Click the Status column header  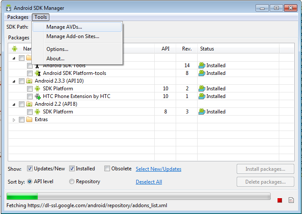[x=207, y=49]
